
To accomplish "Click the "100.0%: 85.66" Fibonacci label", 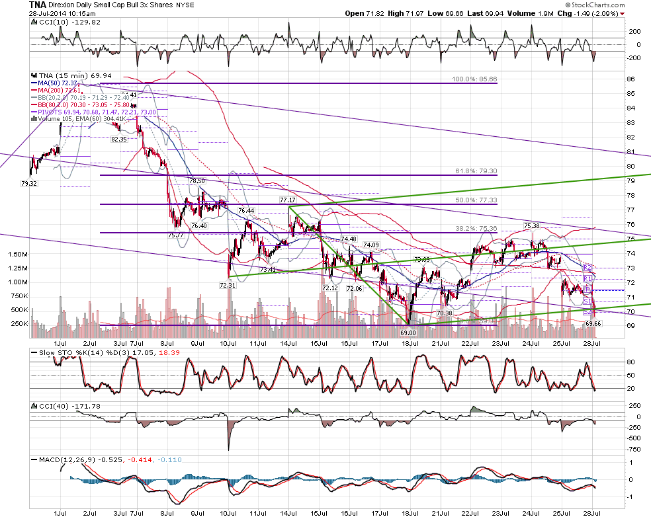I will pos(474,79).
